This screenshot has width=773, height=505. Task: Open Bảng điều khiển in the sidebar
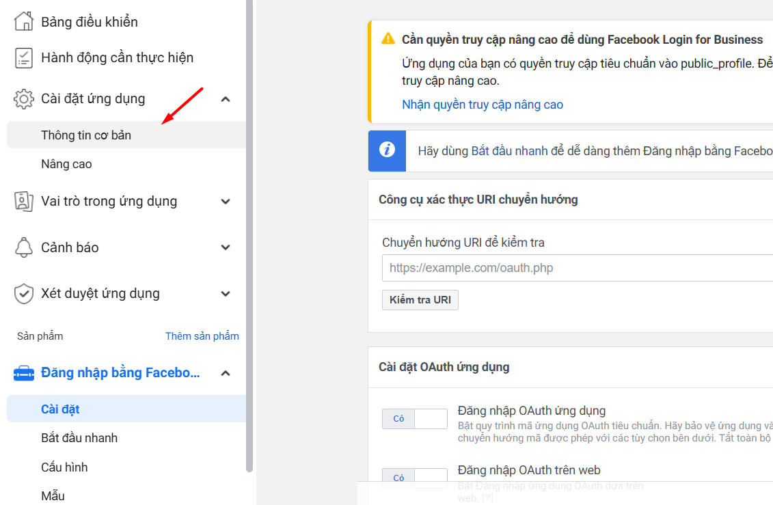(x=90, y=22)
